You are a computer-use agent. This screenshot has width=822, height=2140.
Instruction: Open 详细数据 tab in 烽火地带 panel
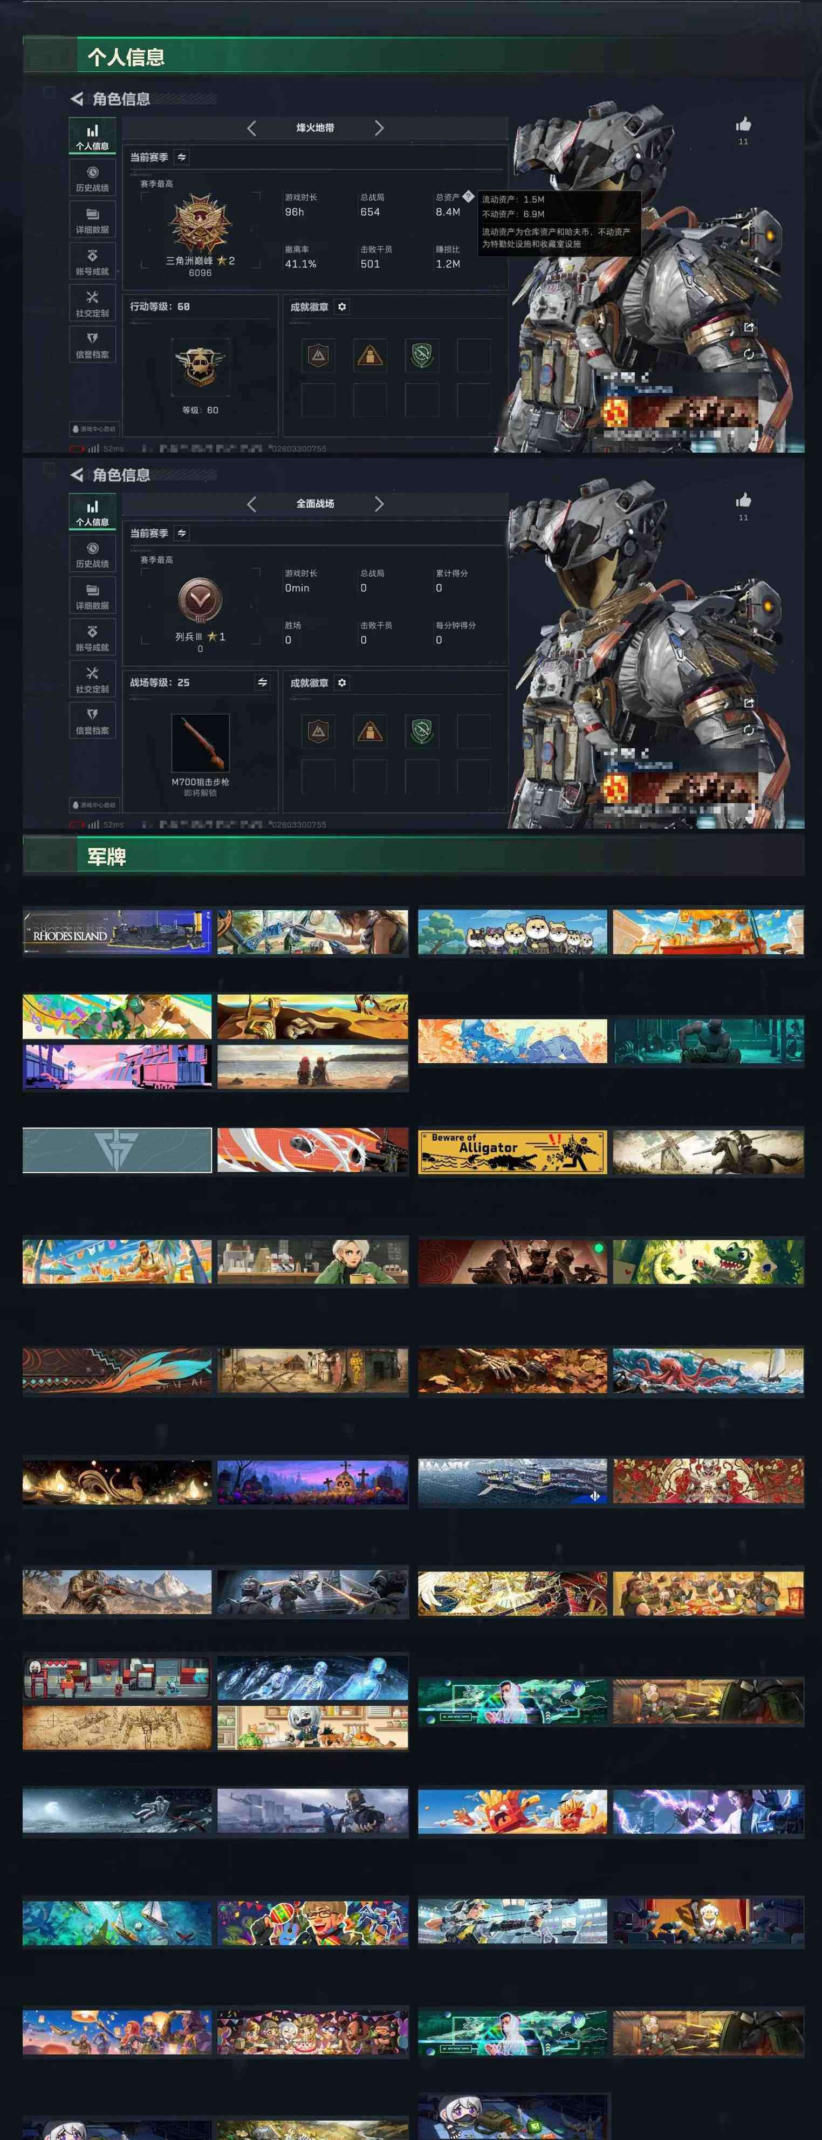[x=92, y=220]
